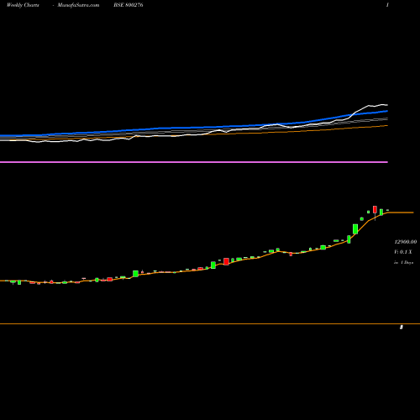This screenshot has width=420, height=420.
Task: Click the "in 1 Days" label
Action: click(x=404, y=263)
